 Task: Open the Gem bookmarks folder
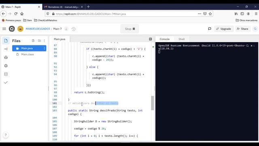[x=28, y=20]
